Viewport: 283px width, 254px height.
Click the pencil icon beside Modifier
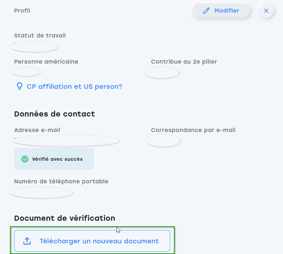pyautogui.click(x=206, y=11)
